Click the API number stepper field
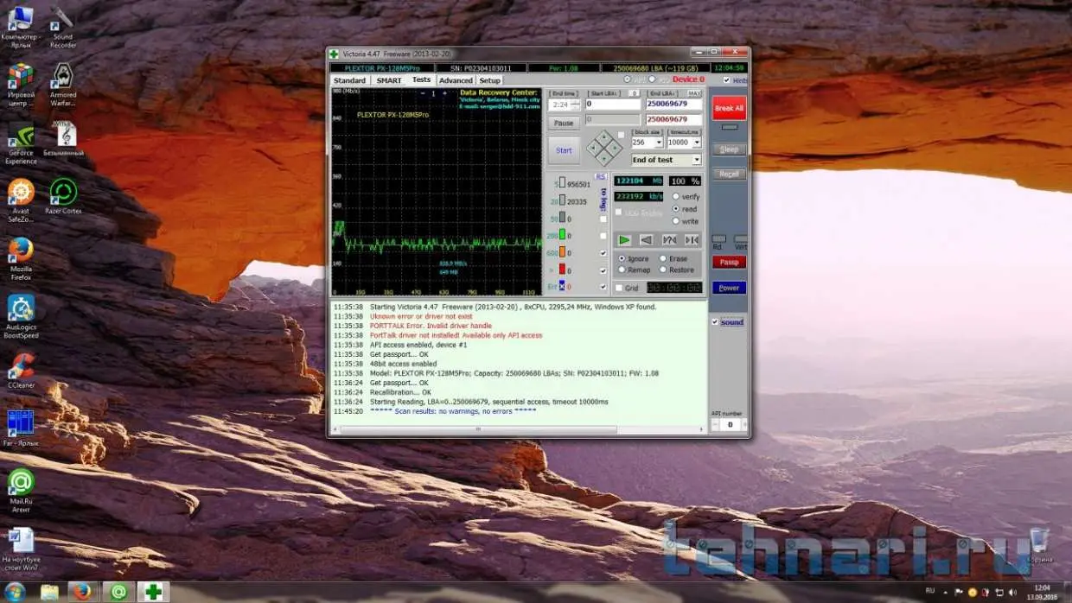Screen dimensions: 1072x603 729,425
